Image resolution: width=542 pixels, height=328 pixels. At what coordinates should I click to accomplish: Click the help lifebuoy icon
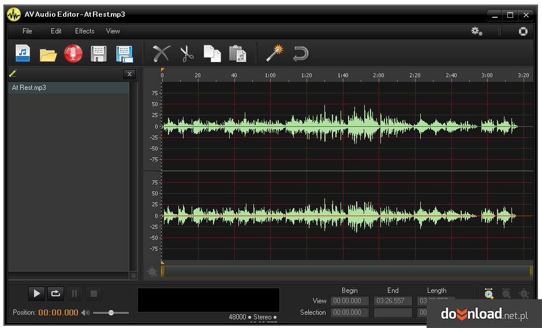click(523, 32)
